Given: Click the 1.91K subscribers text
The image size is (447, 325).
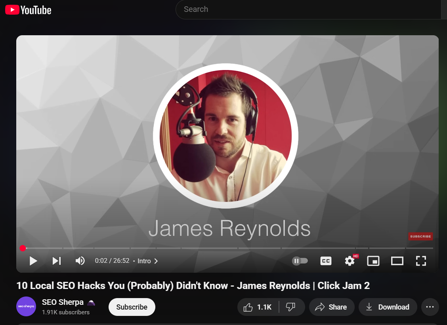Looking at the screenshot, I should pyautogui.click(x=65, y=312).
